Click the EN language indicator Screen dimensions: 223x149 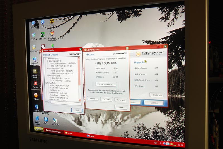click(x=156, y=143)
